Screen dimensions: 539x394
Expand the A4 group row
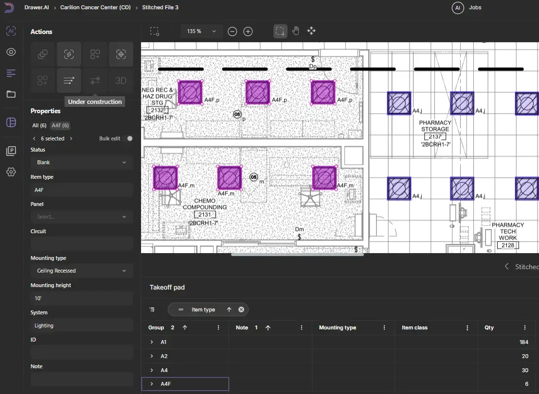pos(152,370)
